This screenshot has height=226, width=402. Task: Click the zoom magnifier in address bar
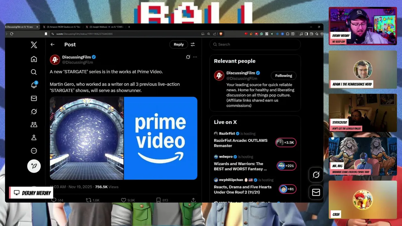tap(209, 34)
